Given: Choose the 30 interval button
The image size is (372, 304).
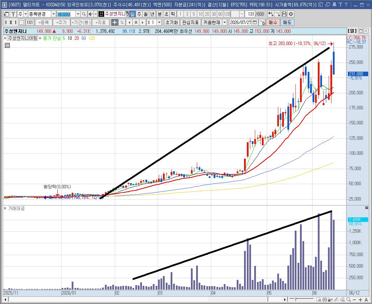Looking at the screenshot, I should coord(214,14).
